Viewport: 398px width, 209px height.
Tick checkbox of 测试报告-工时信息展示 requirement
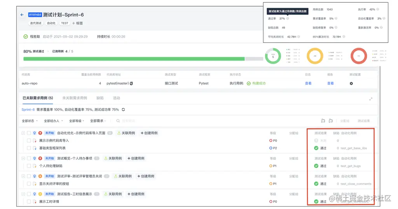29,194
